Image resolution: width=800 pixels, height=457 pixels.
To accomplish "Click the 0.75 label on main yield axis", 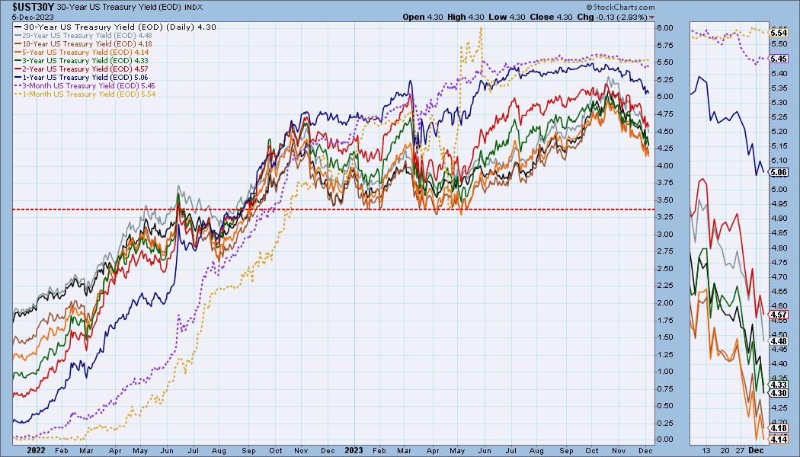I will point(665,388).
